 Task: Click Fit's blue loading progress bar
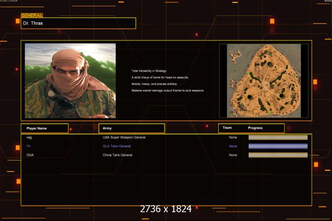278,146
